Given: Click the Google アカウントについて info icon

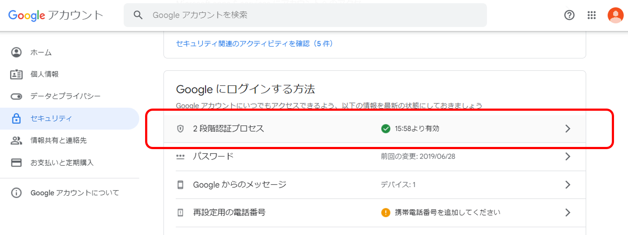Looking at the screenshot, I should [16, 193].
